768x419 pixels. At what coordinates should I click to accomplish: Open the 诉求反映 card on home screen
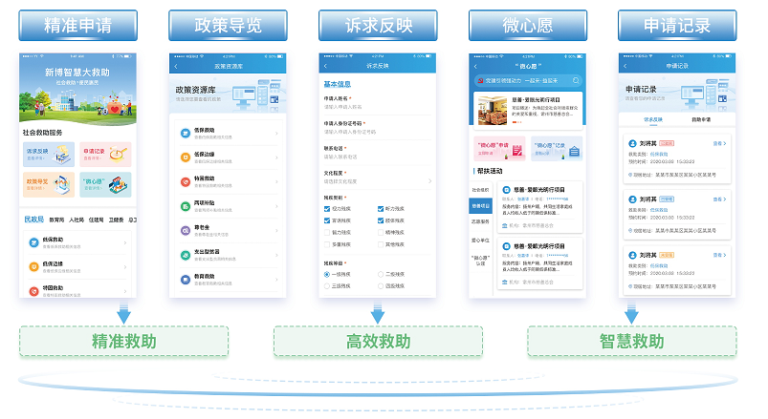pyautogui.click(x=49, y=154)
